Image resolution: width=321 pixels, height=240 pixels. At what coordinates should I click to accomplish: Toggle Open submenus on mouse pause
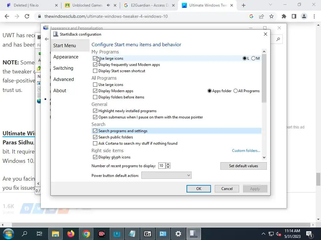(x=95, y=117)
